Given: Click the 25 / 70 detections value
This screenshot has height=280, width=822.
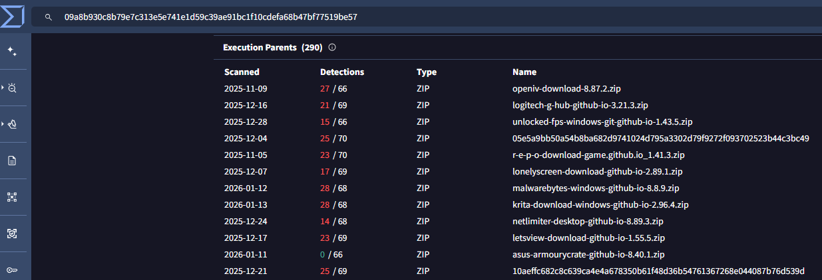Looking at the screenshot, I should pyautogui.click(x=333, y=138).
